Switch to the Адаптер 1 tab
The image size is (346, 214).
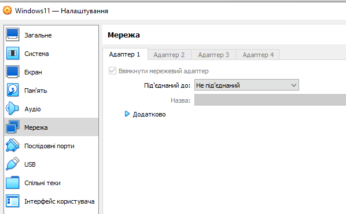(x=124, y=54)
